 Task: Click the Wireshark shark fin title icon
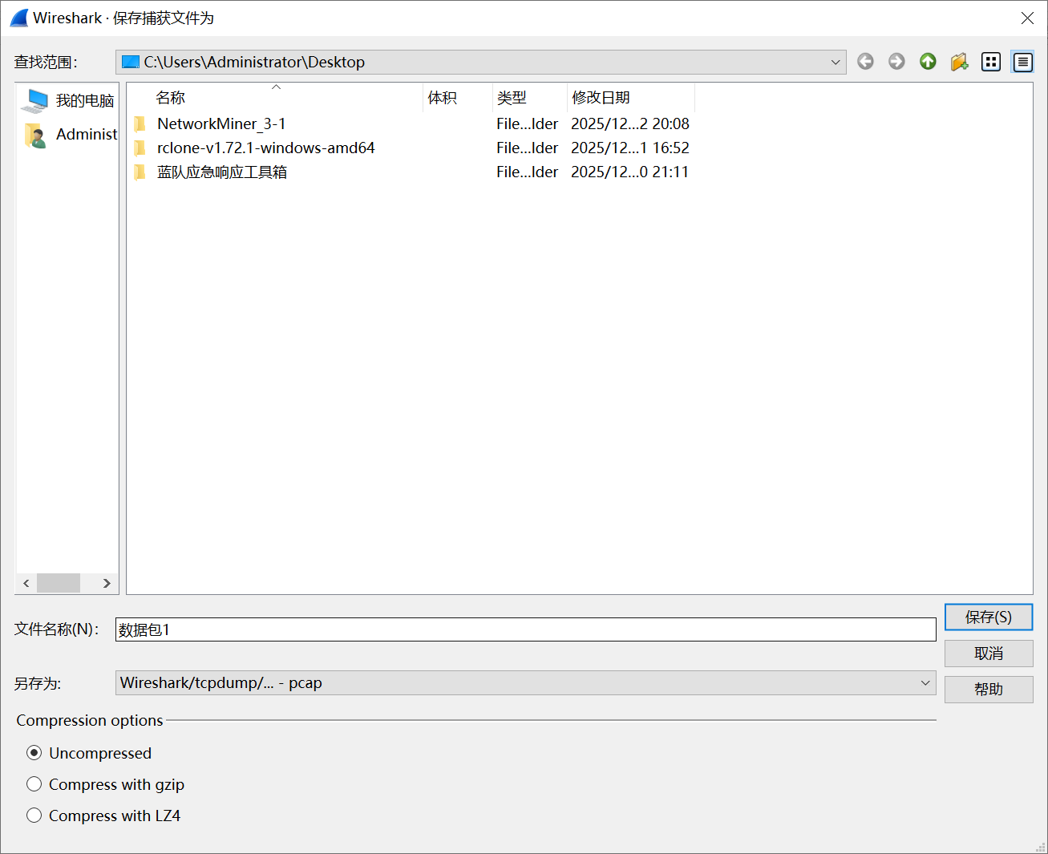pyautogui.click(x=19, y=18)
